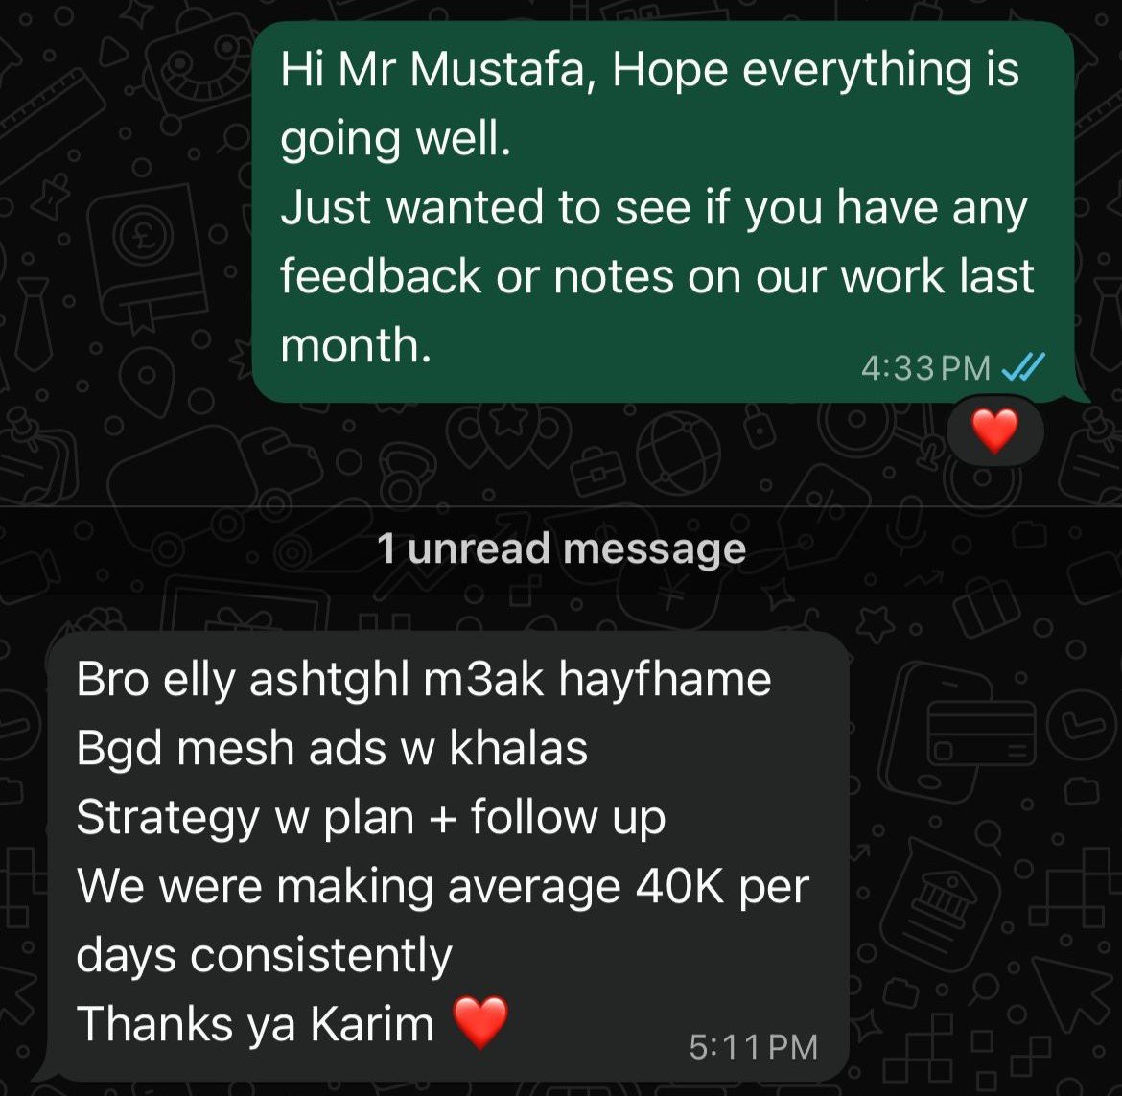Tap the red heart emoji after Karim
The width and height of the screenshot is (1122, 1096).
coord(480,1023)
